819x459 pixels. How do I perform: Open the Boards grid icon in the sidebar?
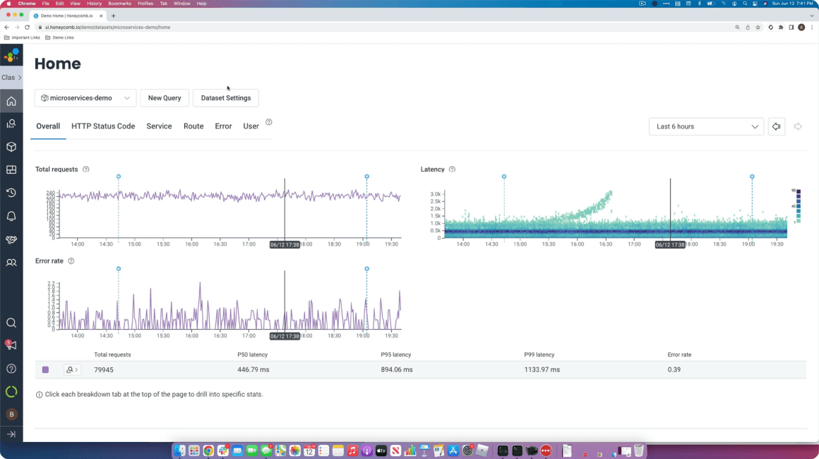[11, 169]
